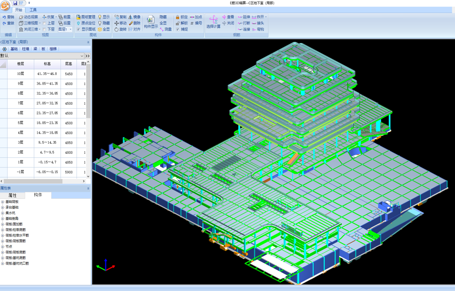Image resolution: width=455 pixels, height=291 pixels.
Task: Click the 柱墙 filter button
Action: point(25,49)
